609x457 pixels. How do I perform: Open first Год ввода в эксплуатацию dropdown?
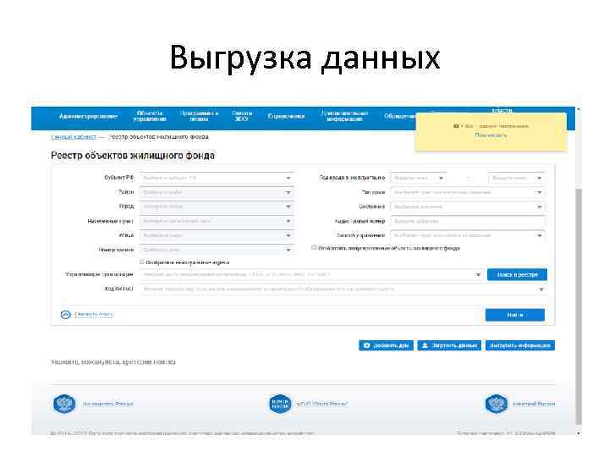[x=419, y=178]
